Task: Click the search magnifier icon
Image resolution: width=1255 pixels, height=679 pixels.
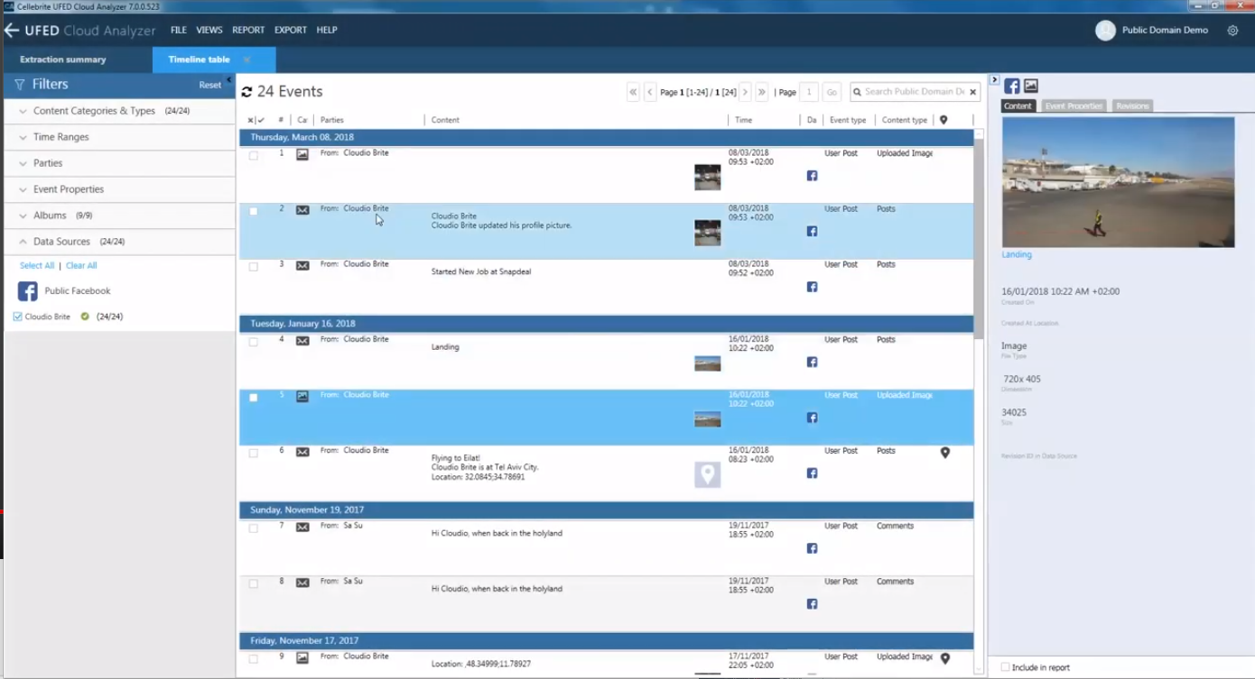Action: click(858, 92)
